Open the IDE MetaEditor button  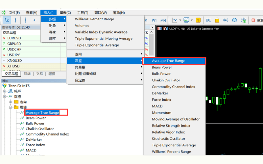click(x=208, y=20)
